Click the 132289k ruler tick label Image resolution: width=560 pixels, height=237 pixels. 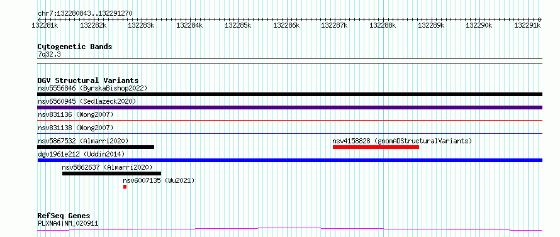pos(432,25)
